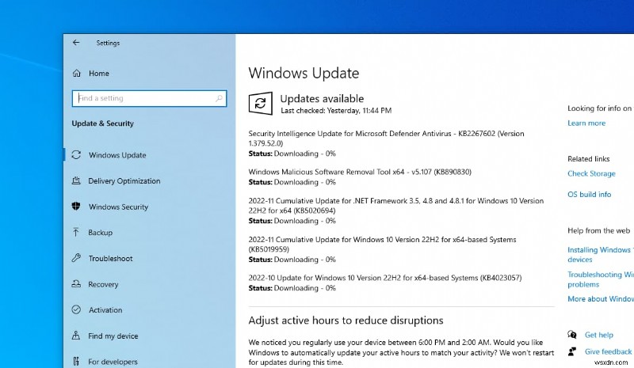The width and height of the screenshot is (634, 368).
Task: Click the Security Intelligence Update KB2267602 entry
Action: coord(386,138)
